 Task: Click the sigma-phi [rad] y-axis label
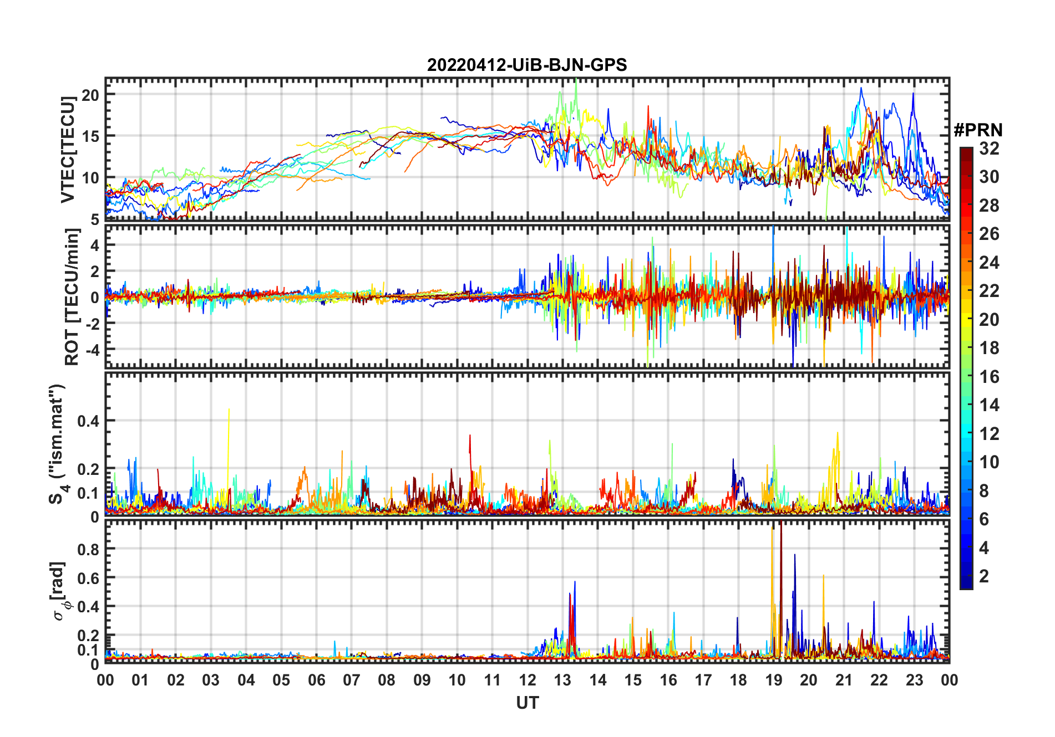[59, 591]
